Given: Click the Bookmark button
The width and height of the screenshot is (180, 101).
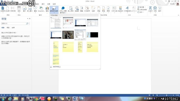Looking at the screenshot, I should click(x=82, y=9).
